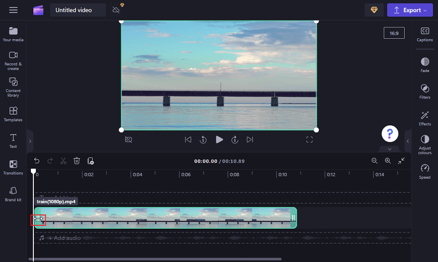
Task: Redo the last action
Action: coord(50,161)
